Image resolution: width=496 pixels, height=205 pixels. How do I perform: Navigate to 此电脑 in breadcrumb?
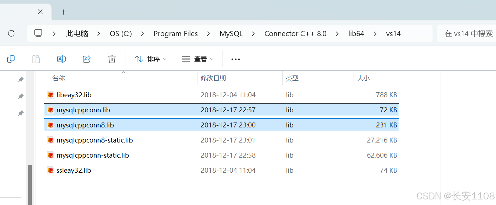pyautogui.click(x=77, y=34)
